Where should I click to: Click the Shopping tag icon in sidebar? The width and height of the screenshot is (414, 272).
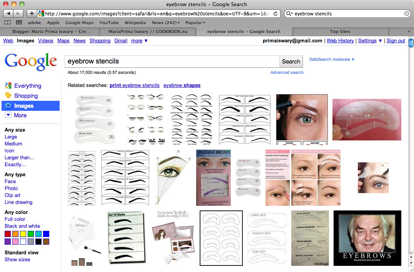8,96
